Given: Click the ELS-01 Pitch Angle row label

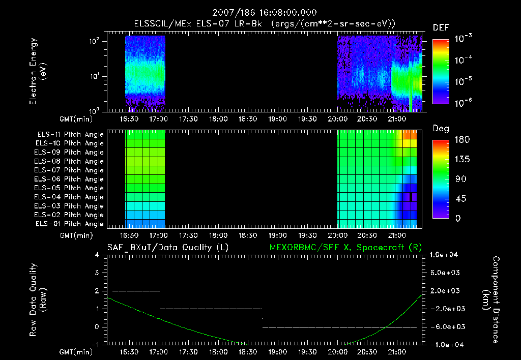Looking at the screenshot, I should coord(69,224).
